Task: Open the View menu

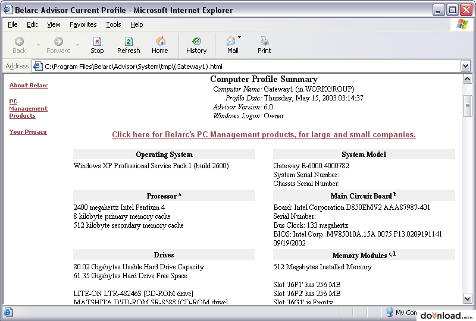Action: (54, 24)
